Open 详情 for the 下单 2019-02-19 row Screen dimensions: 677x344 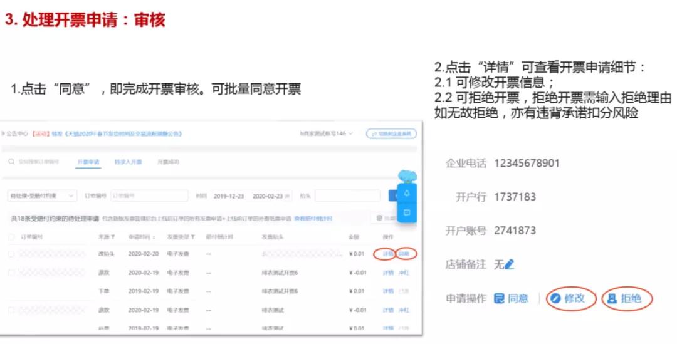(388, 291)
